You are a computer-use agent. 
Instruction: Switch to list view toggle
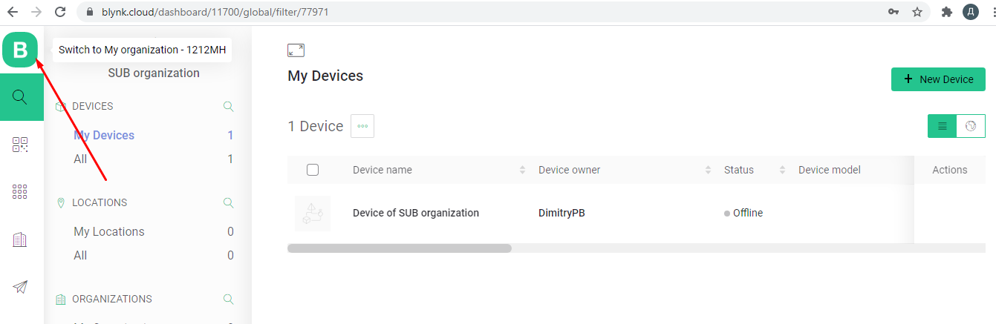click(x=942, y=126)
